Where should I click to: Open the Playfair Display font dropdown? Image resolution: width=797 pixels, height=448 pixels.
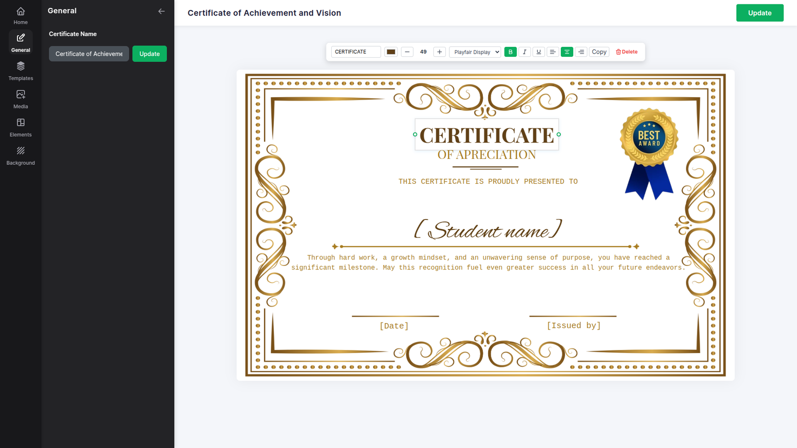(x=475, y=52)
